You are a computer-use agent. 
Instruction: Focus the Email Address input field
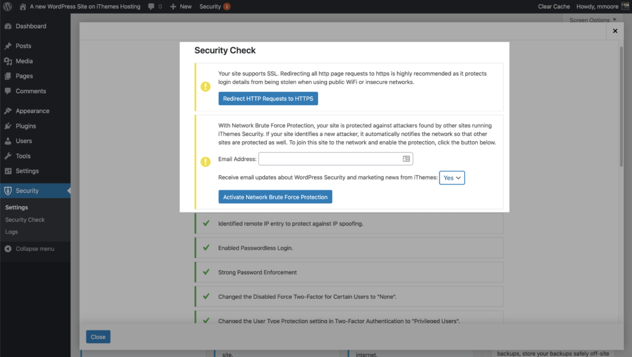click(x=336, y=159)
